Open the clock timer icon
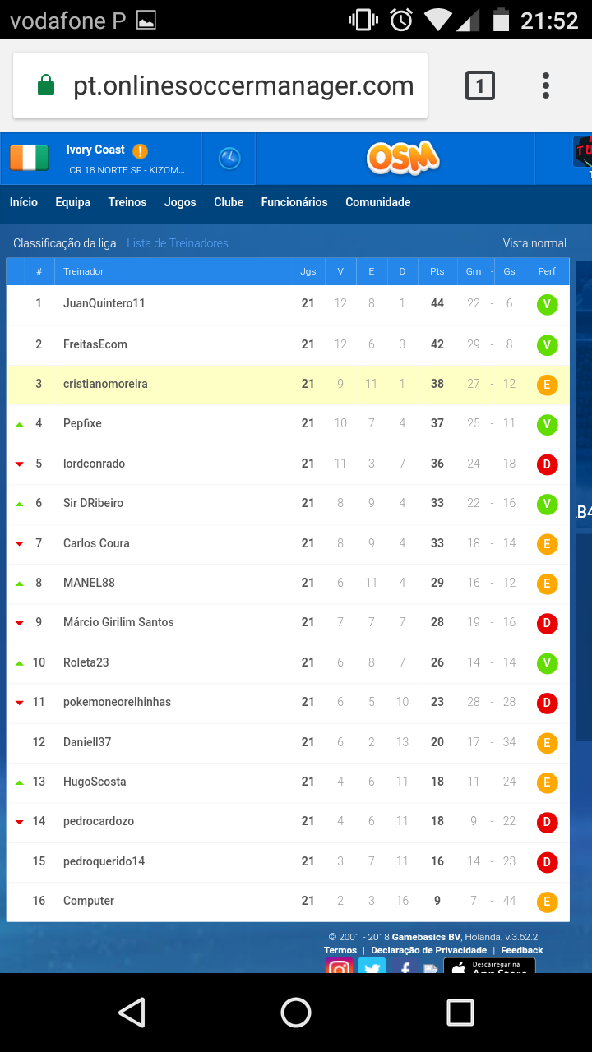The height and width of the screenshot is (1052, 592). pyautogui.click(x=229, y=158)
